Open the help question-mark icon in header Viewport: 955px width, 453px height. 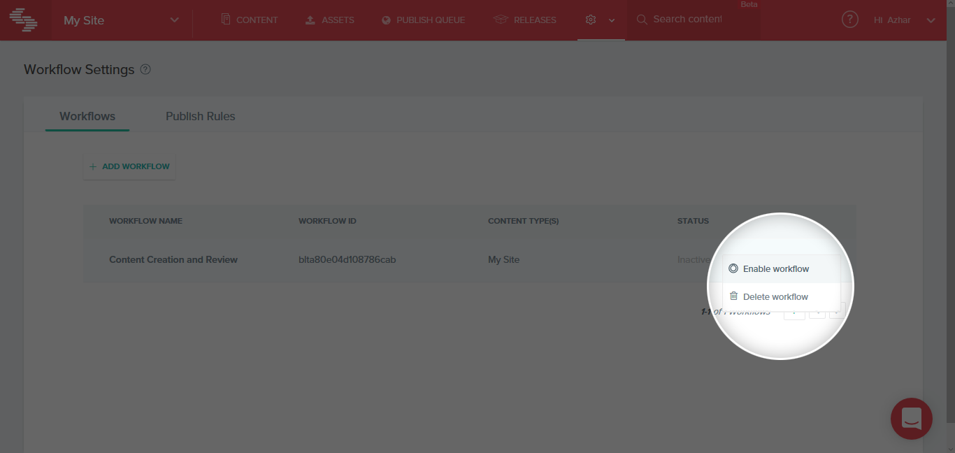pos(849,20)
